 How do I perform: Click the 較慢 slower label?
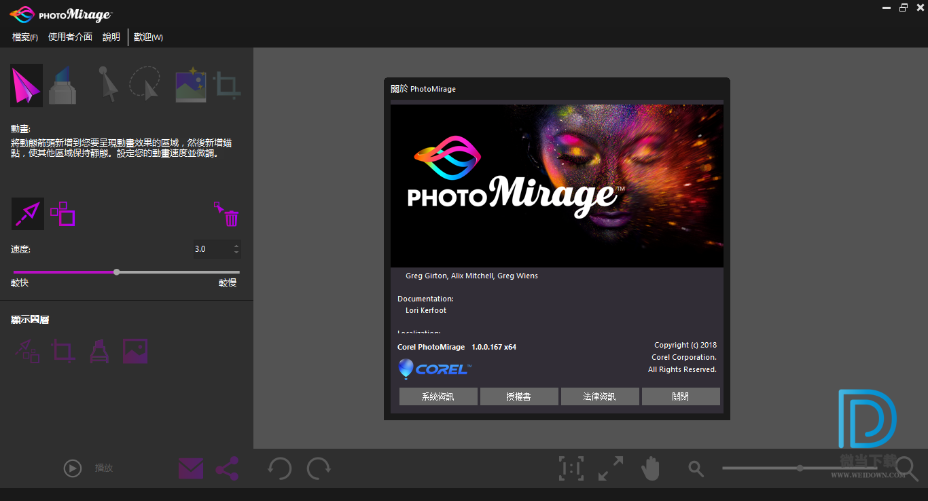point(228,283)
